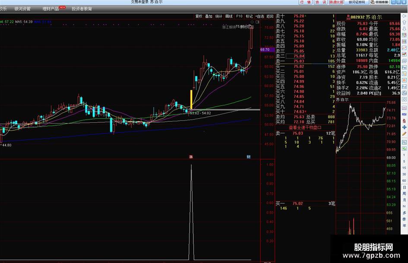Open the candlestick chart icon in sidebar
The height and width of the screenshot is (263, 408).
404,54
